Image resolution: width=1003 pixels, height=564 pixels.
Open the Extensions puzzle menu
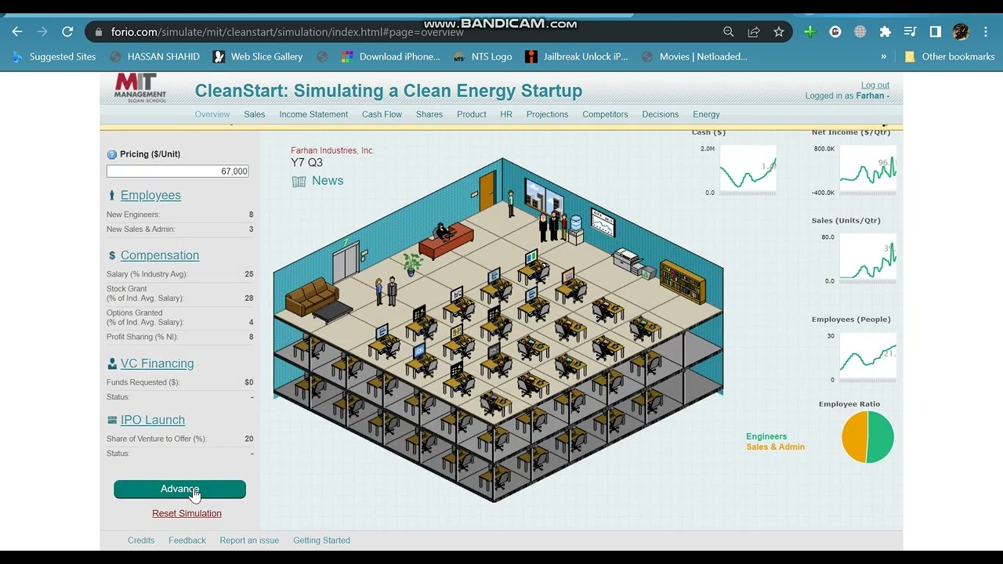point(885,32)
